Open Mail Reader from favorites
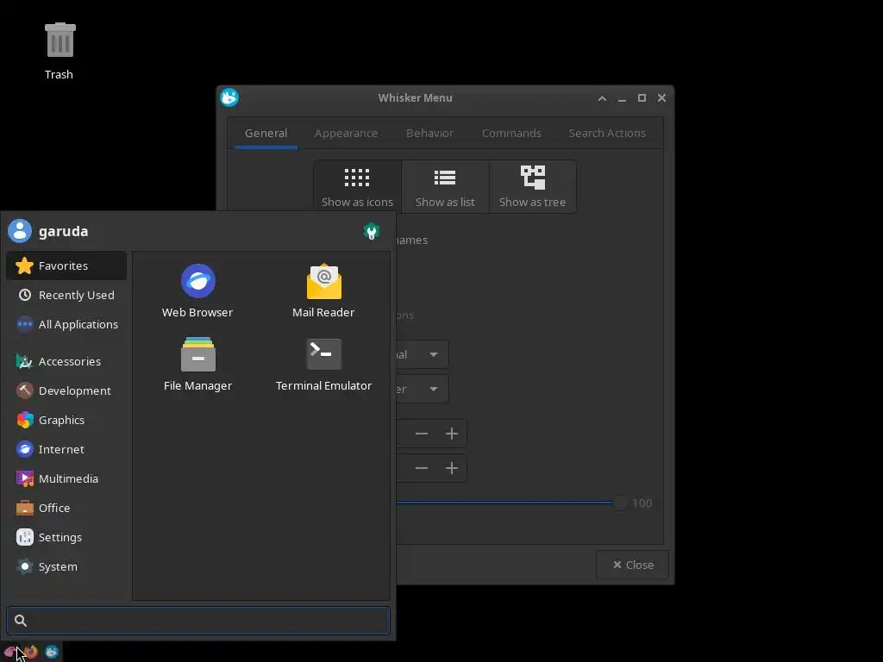 (x=324, y=291)
